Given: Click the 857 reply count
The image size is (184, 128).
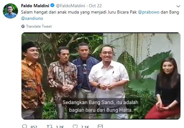Looking at the screenshot, I should pos(34,127).
